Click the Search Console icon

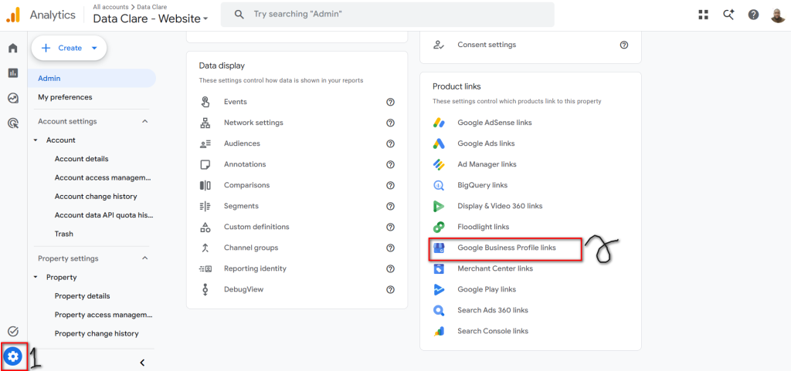tap(439, 331)
